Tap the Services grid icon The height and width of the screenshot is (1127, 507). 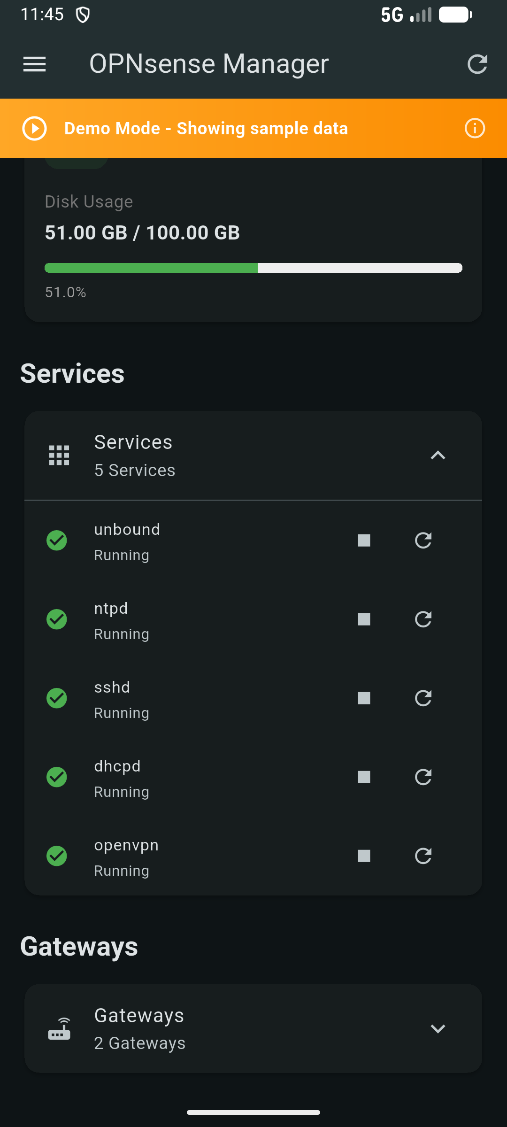point(59,455)
